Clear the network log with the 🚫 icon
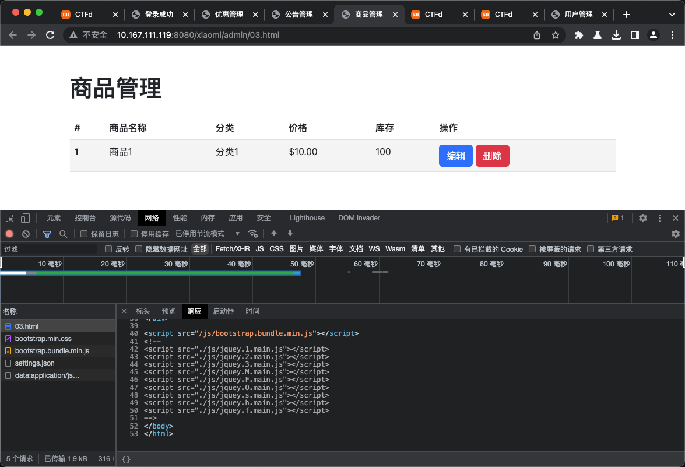This screenshot has width=685, height=467. [26, 233]
